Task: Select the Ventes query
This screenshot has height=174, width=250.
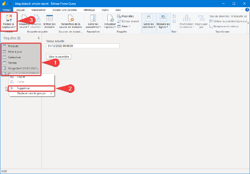Action: coord(21,63)
